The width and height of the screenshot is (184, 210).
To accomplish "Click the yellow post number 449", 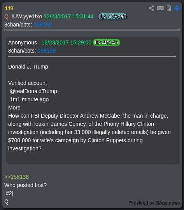I will click(9, 8).
